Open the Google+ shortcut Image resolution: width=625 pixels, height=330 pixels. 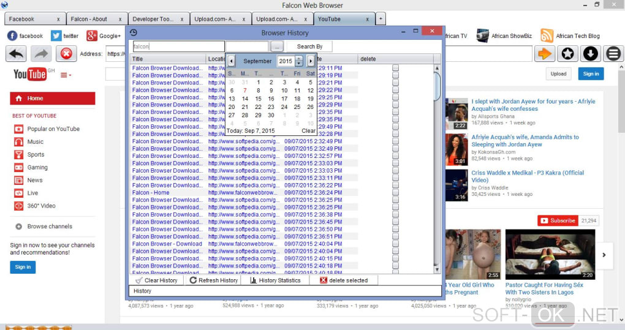[x=104, y=36]
